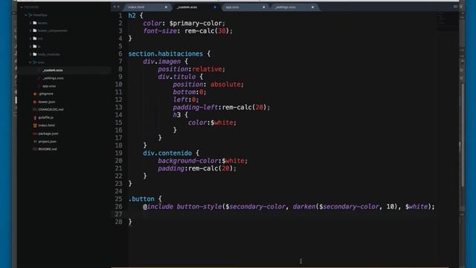Image resolution: width=476 pixels, height=268 pixels.
Task: Click line number 19 in the gutter
Action: (x=119, y=153)
